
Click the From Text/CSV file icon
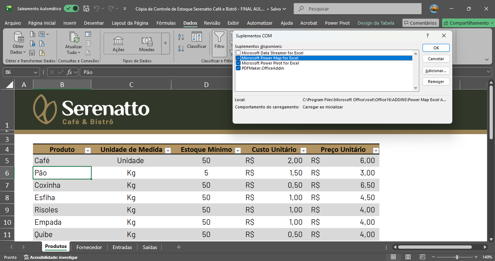tap(33, 34)
